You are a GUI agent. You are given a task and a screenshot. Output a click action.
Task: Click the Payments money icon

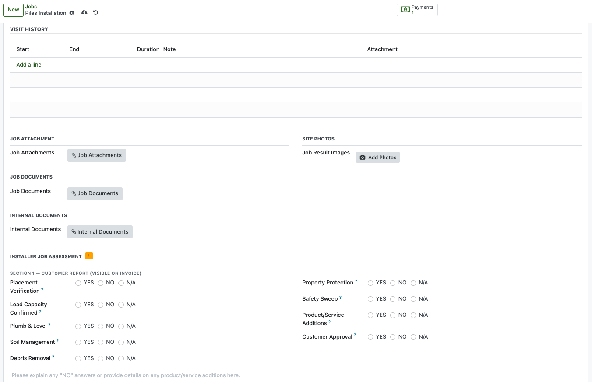point(405,9)
